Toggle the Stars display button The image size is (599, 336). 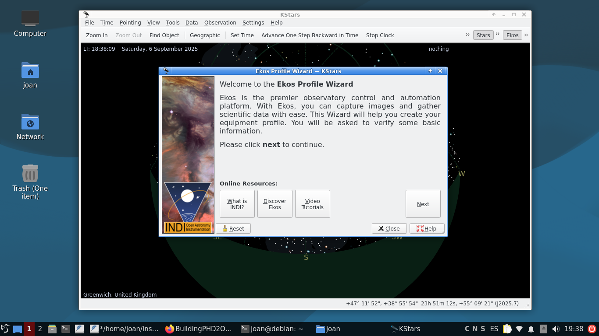[x=483, y=35]
